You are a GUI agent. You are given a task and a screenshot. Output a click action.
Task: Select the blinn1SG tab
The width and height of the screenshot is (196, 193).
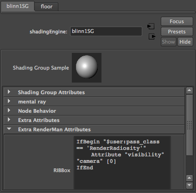coord(18,6)
